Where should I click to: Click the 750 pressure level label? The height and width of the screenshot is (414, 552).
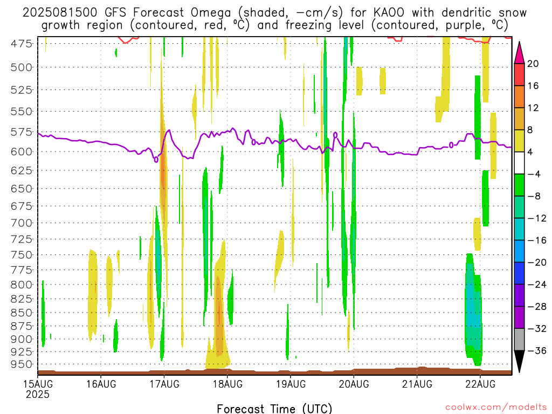[x=22, y=254]
